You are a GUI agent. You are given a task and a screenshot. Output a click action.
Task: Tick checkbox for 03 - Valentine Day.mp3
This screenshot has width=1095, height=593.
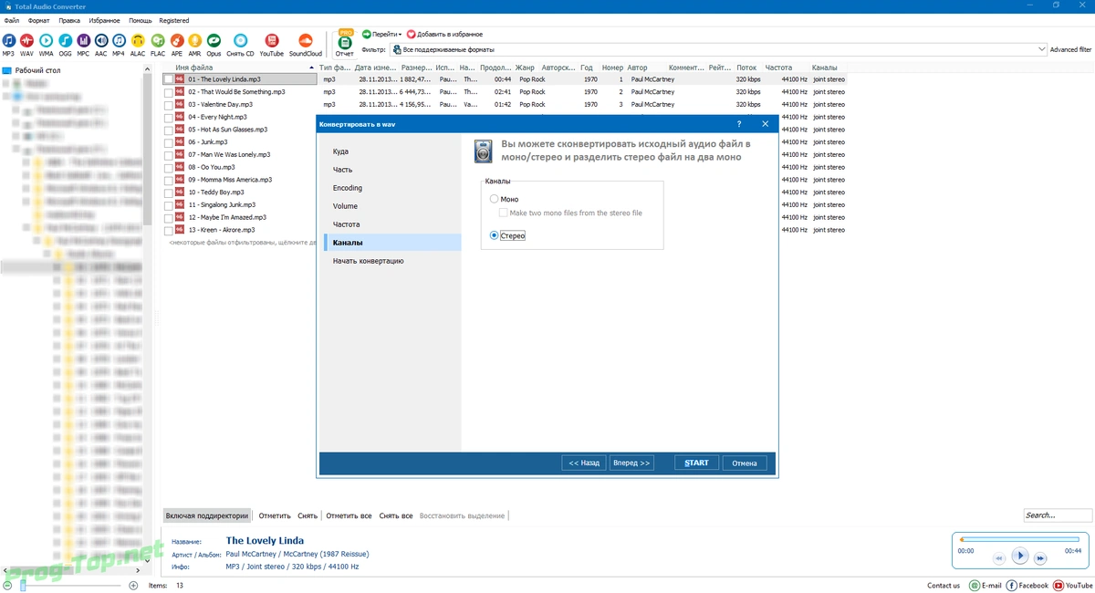point(169,105)
